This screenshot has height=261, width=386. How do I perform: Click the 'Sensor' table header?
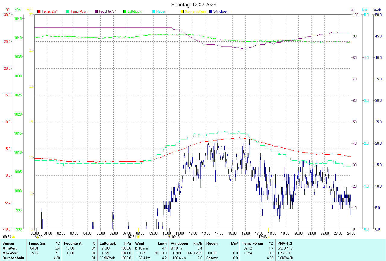click(x=8, y=243)
